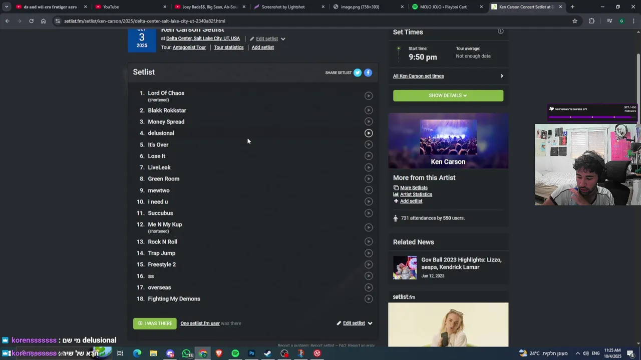Play the song Rock N Roll

click(369, 241)
